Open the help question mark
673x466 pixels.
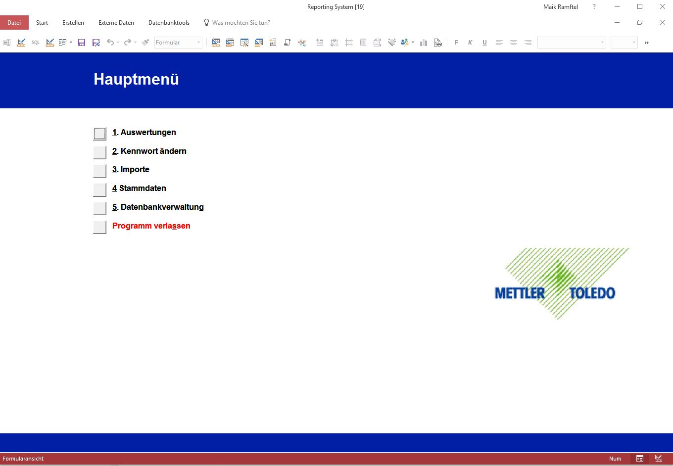click(594, 7)
